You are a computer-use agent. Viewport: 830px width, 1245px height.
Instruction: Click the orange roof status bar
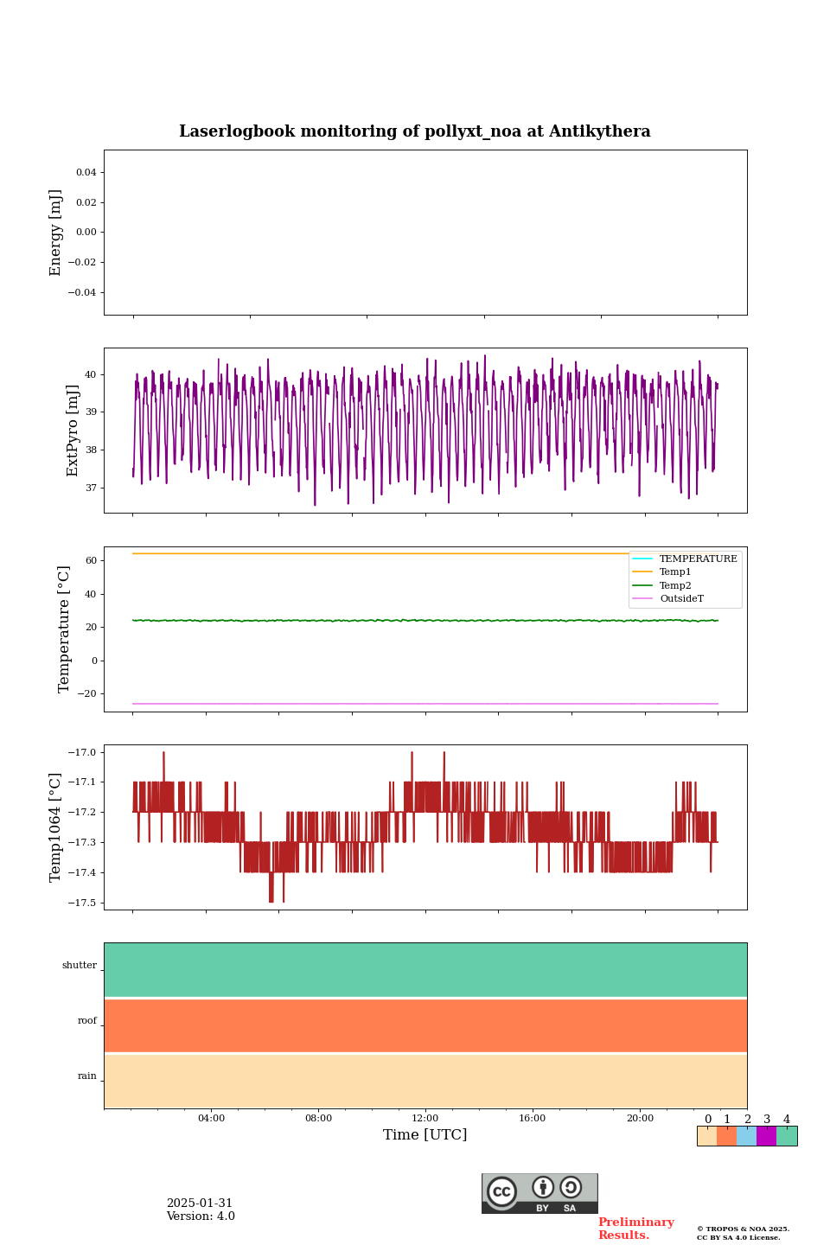tap(425, 1025)
